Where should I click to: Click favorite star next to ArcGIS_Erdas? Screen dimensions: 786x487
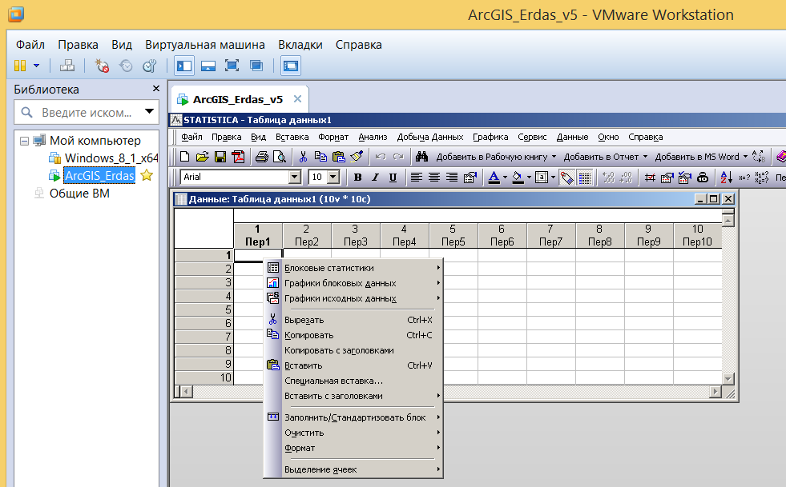pos(147,175)
